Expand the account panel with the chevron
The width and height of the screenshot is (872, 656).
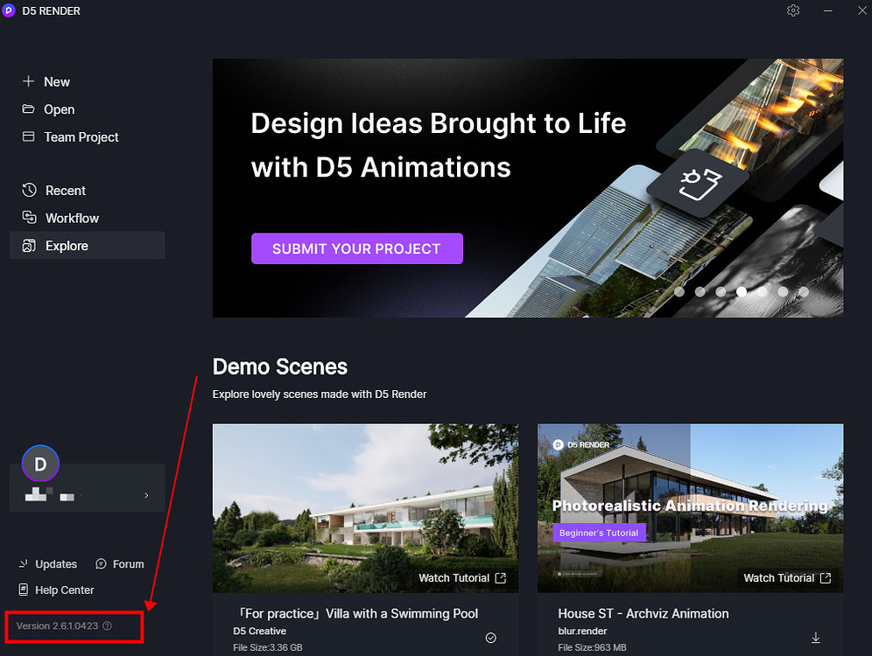tap(146, 494)
